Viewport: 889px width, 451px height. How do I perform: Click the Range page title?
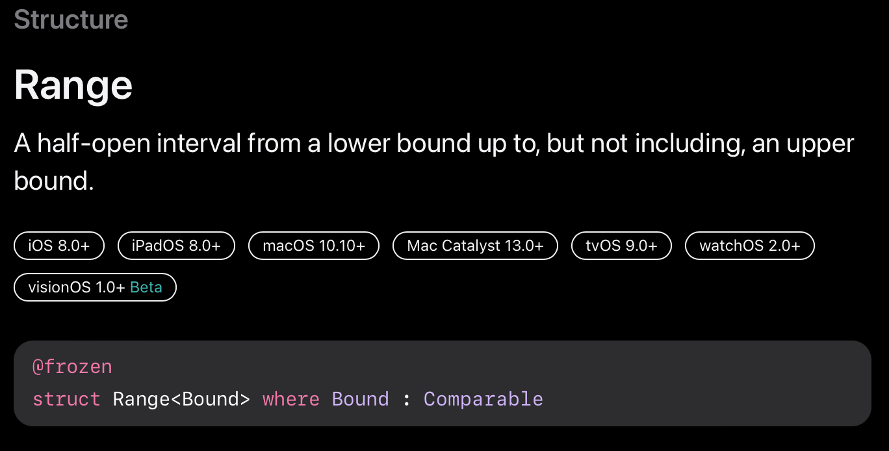coord(73,85)
